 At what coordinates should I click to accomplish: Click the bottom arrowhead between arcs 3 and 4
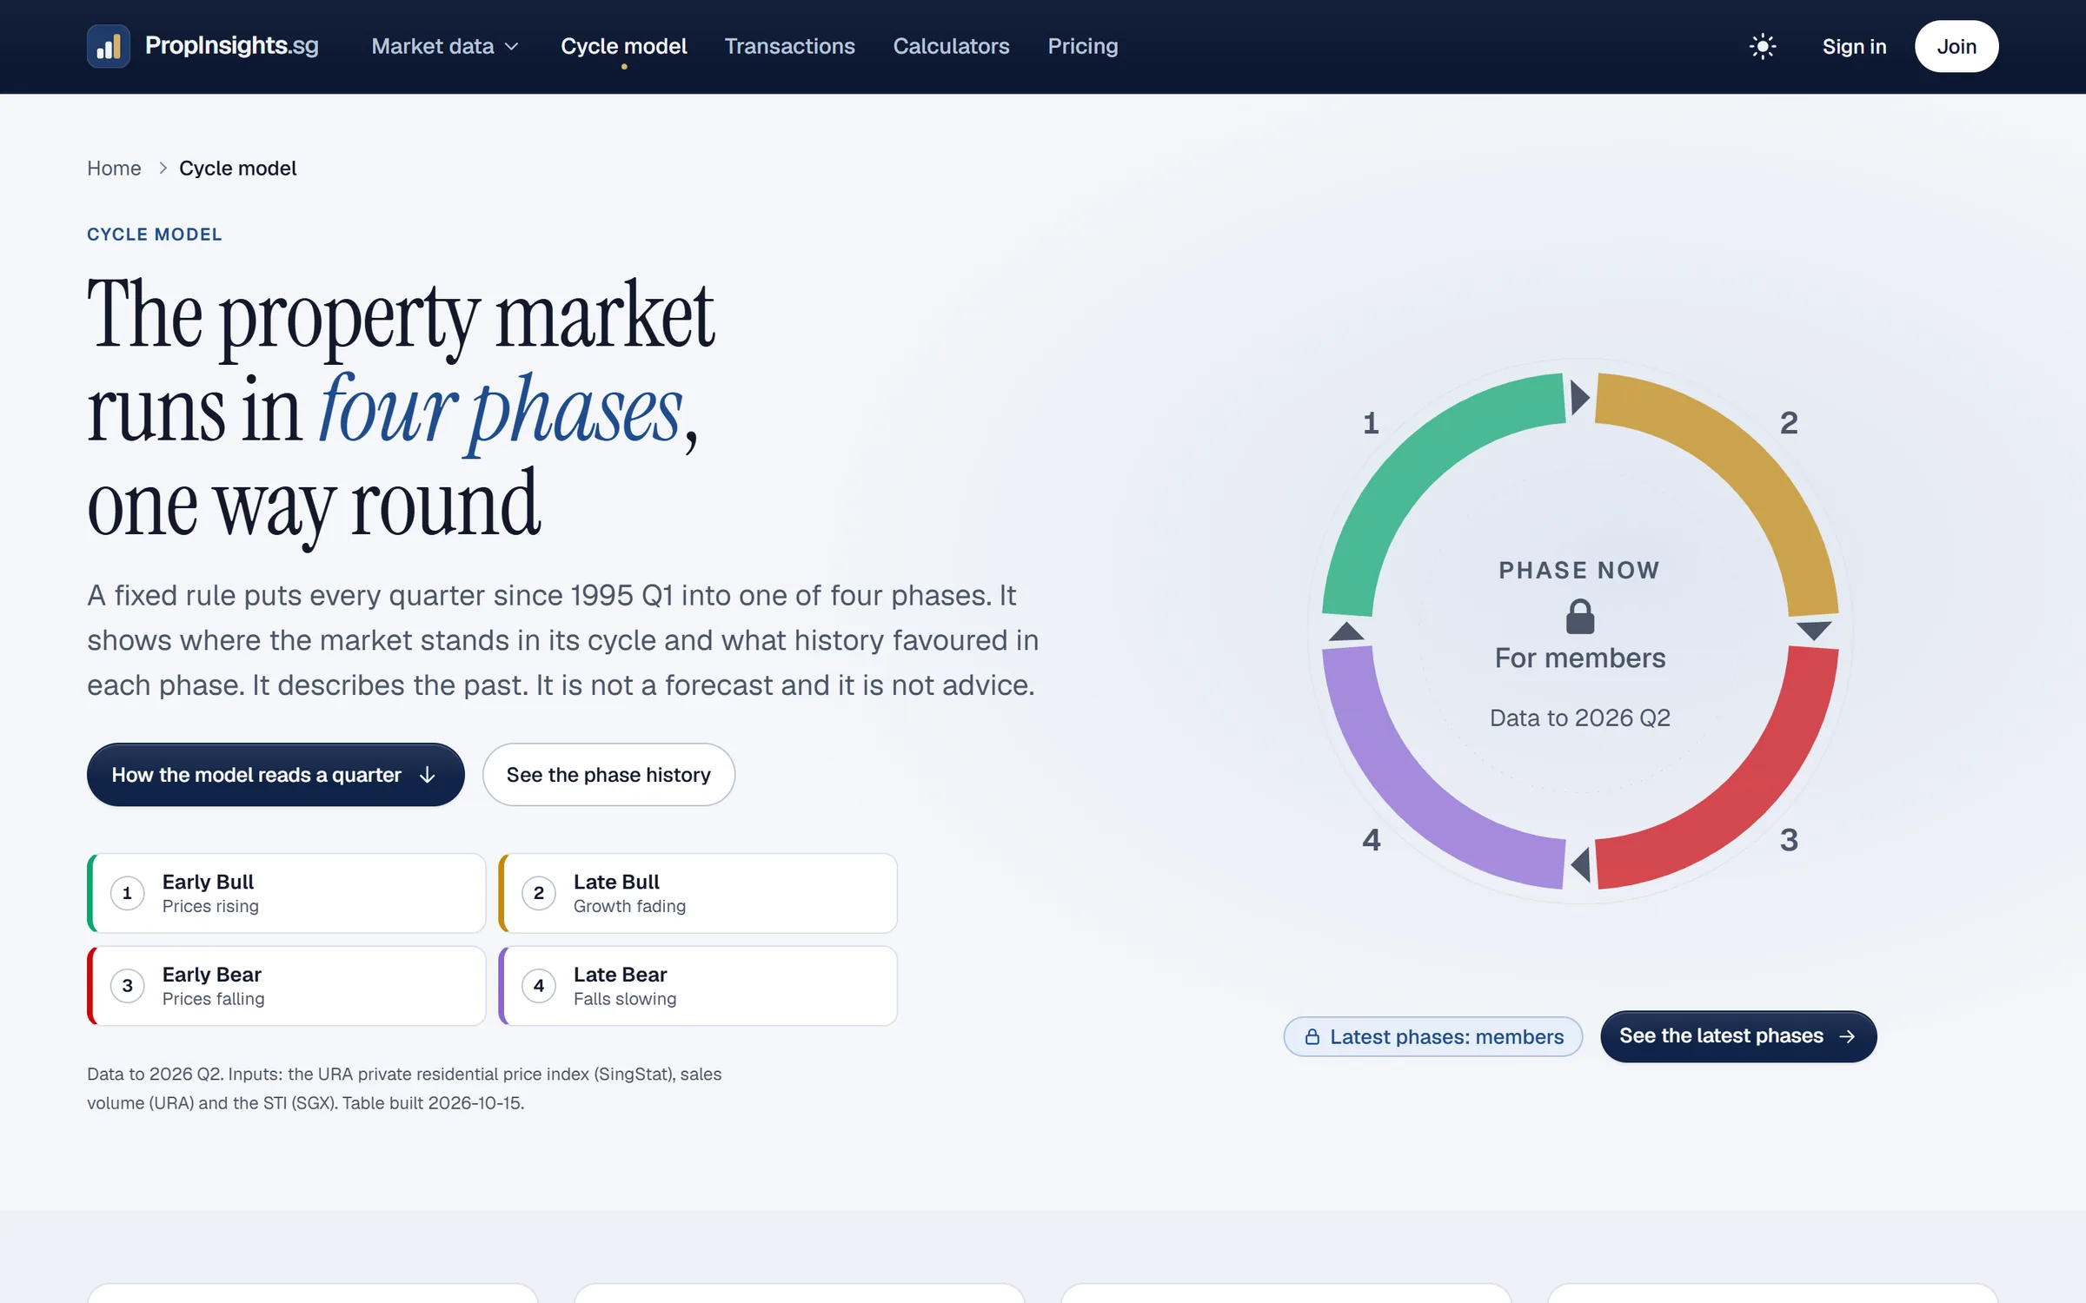[x=1581, y=865]
